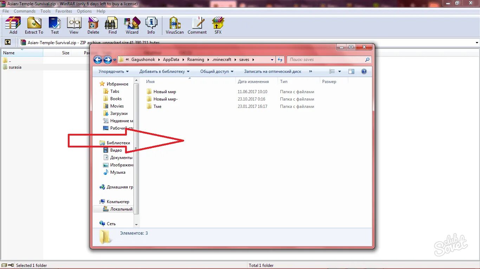Open Books in the favorites list
This screenshot has width=480, height=269.
(x=112, y=99)
